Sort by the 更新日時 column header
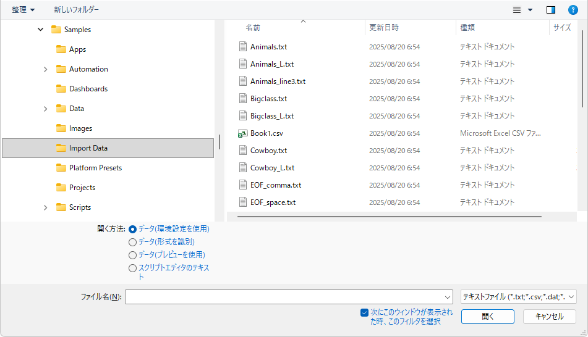The image size is (588, 337). tap(384, 28)
